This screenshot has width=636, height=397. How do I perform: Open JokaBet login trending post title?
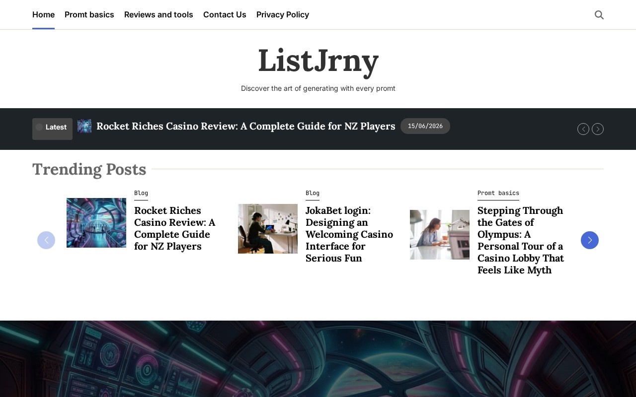point(349,234)
